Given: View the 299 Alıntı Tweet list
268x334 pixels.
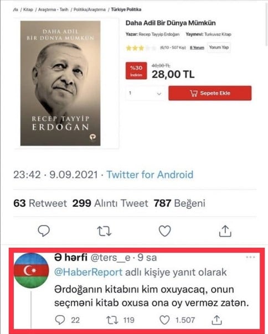Looking at the screenshot, I should [110, 203].
